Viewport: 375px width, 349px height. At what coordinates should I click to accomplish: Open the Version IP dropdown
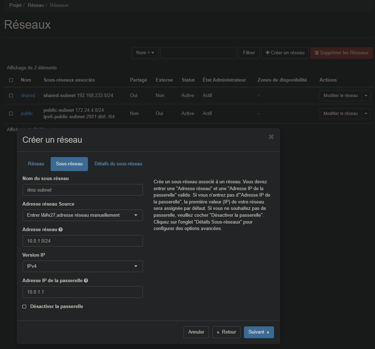pyautogui.click(x=82, y=266)
